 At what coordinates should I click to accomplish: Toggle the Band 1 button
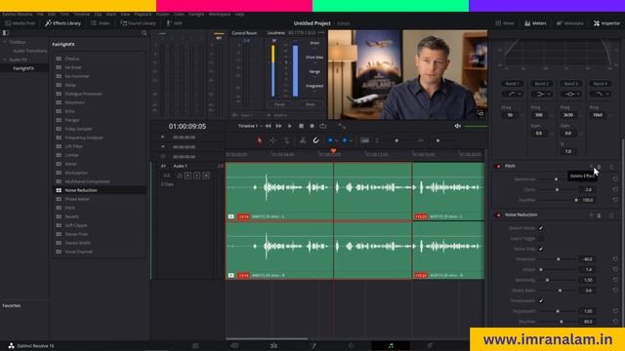coord(512,84)
